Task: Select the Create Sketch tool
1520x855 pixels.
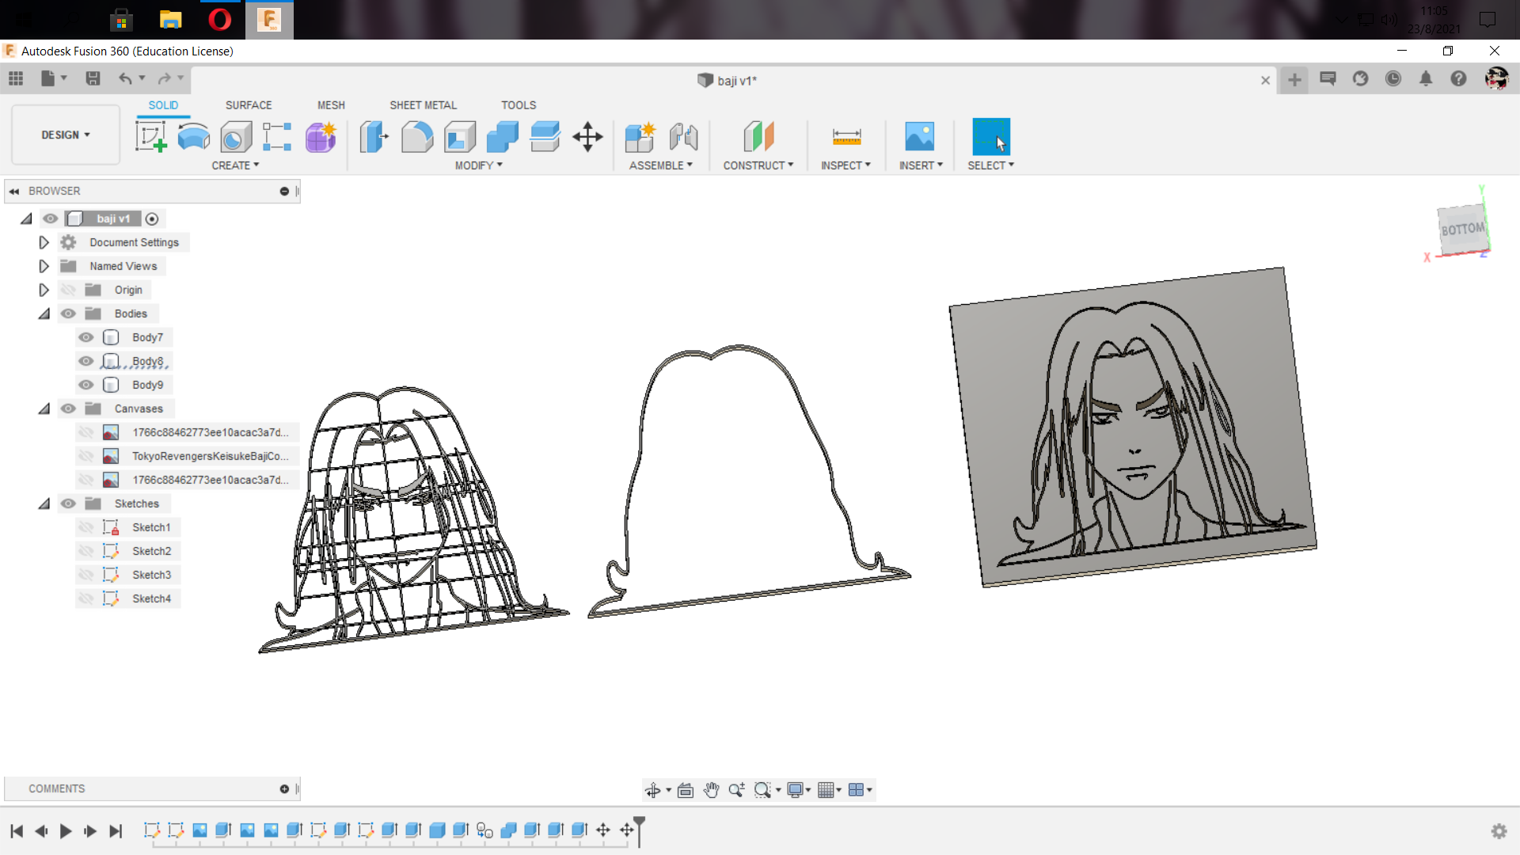Action: [150, 136]
